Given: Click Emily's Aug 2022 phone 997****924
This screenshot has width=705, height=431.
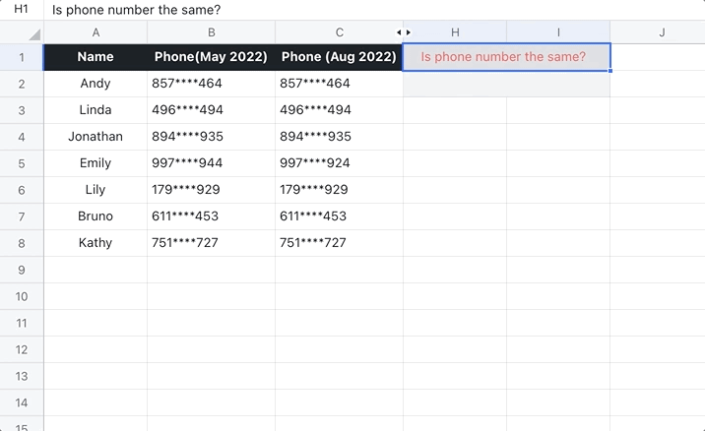Looking at the screenshot, I should click(315, 163).
